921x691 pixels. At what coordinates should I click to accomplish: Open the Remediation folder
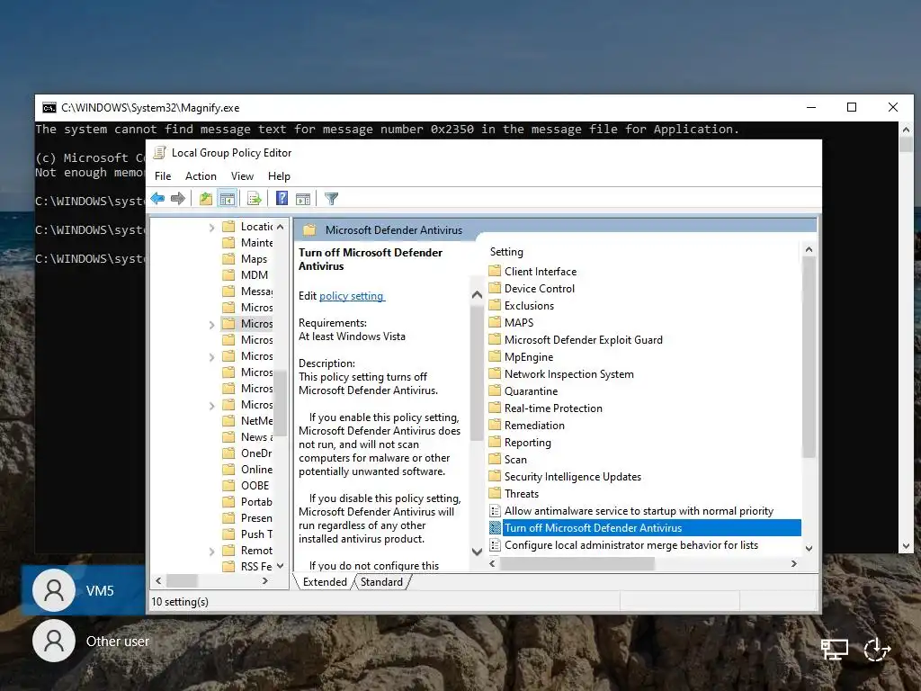tap(527, 425)
